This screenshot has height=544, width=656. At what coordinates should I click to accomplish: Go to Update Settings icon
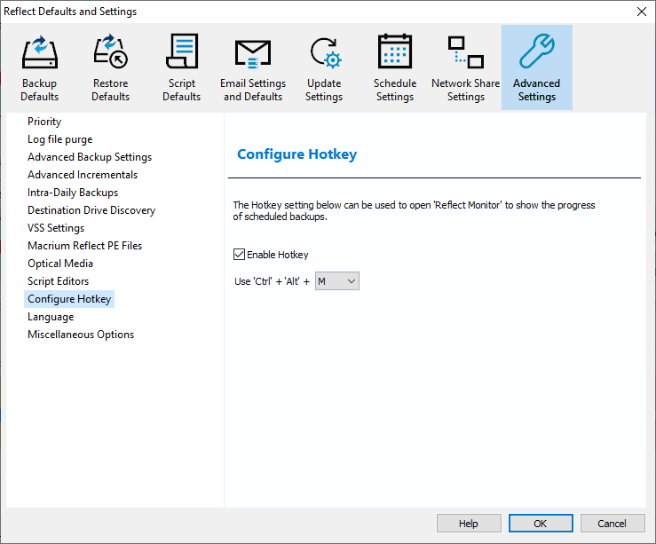(324, 53)
